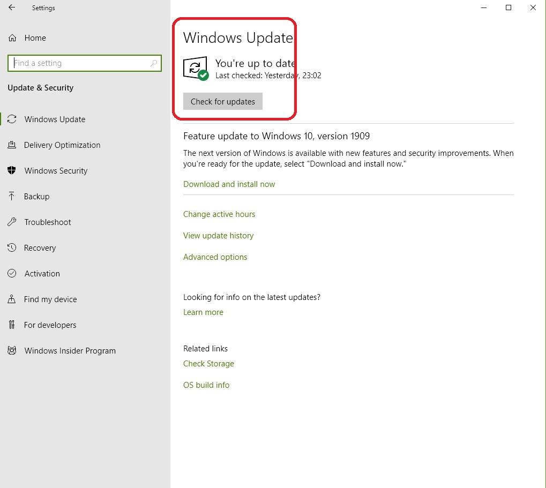The height and width of the screenshot is (488, 546).
Task: Click the update status sync icon
Action: [x=195, y=69]
